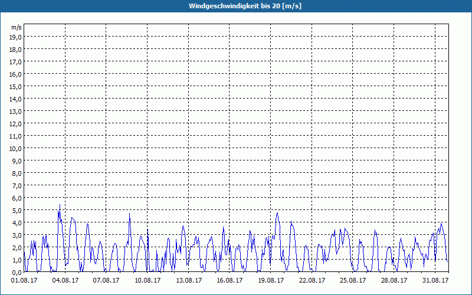Image resolution: width=472 pixels, height=295 pixels.
Task: Click the y-axis label '15,0'
Action: tap(16, 86)
